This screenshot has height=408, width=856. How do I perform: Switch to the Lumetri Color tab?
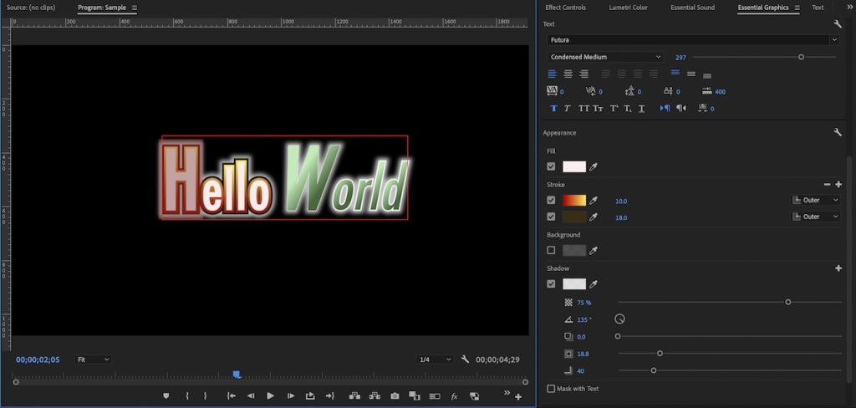(628, 8)
